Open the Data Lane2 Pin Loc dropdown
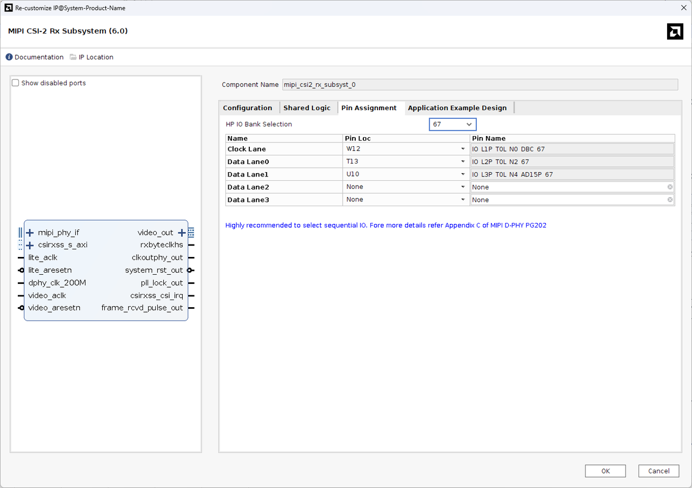The height and width of the screenshot is (488, 692). 406,187
